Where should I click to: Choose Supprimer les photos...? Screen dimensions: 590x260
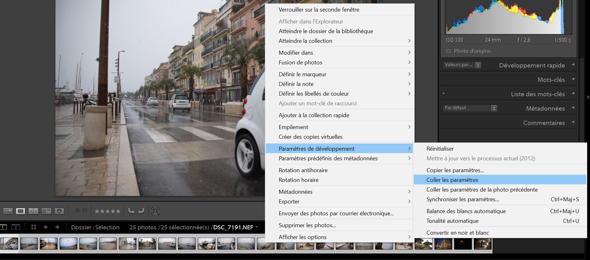tap(340, 225)
